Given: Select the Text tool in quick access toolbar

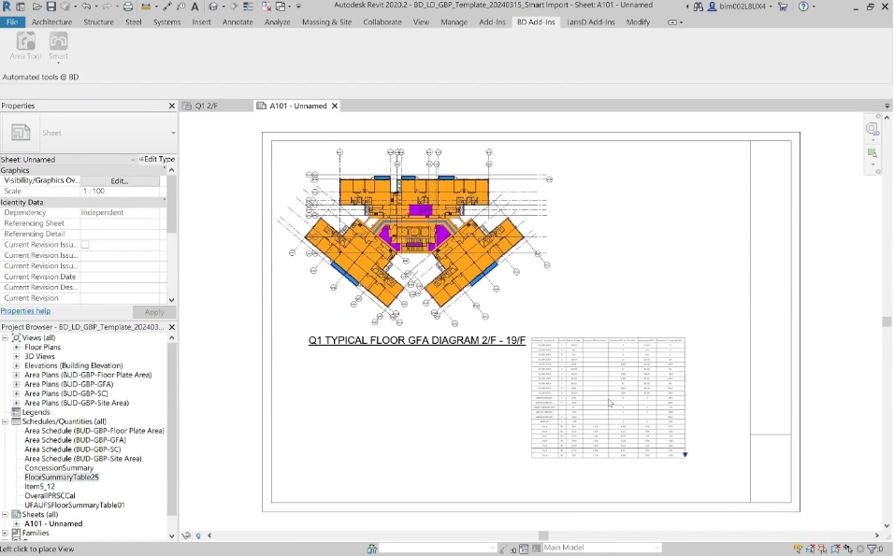Looking at the screenshot, I should (195, 7).
